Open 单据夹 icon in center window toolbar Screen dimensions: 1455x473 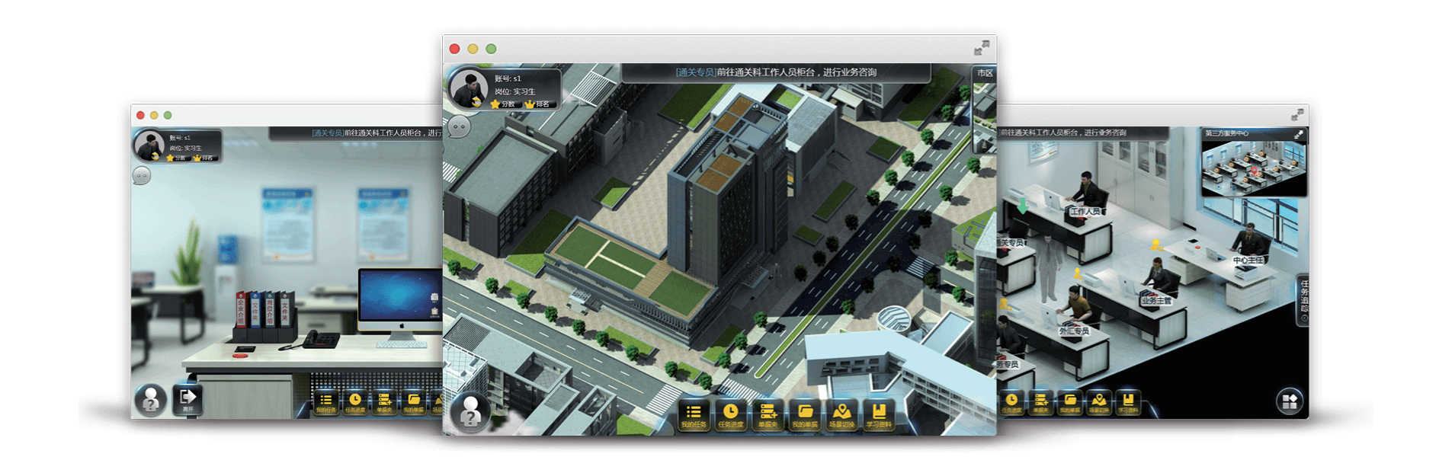768,415
